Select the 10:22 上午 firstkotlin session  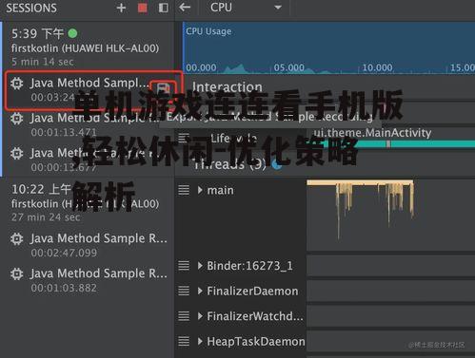pyautogui.click(x=88, y=203)
